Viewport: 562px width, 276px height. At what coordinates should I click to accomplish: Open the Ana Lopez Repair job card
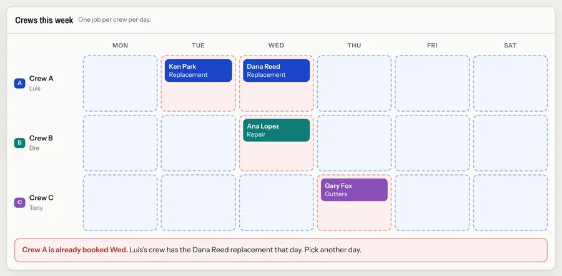(277, 130)
